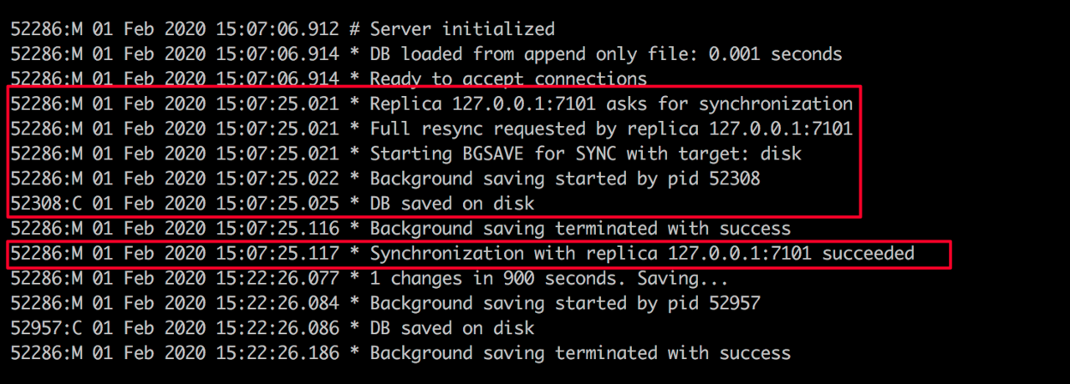This screenshot has height=384, width=1070.
Task: Click the "0.001 seconds" text
Action: click(x=776, y=54)
